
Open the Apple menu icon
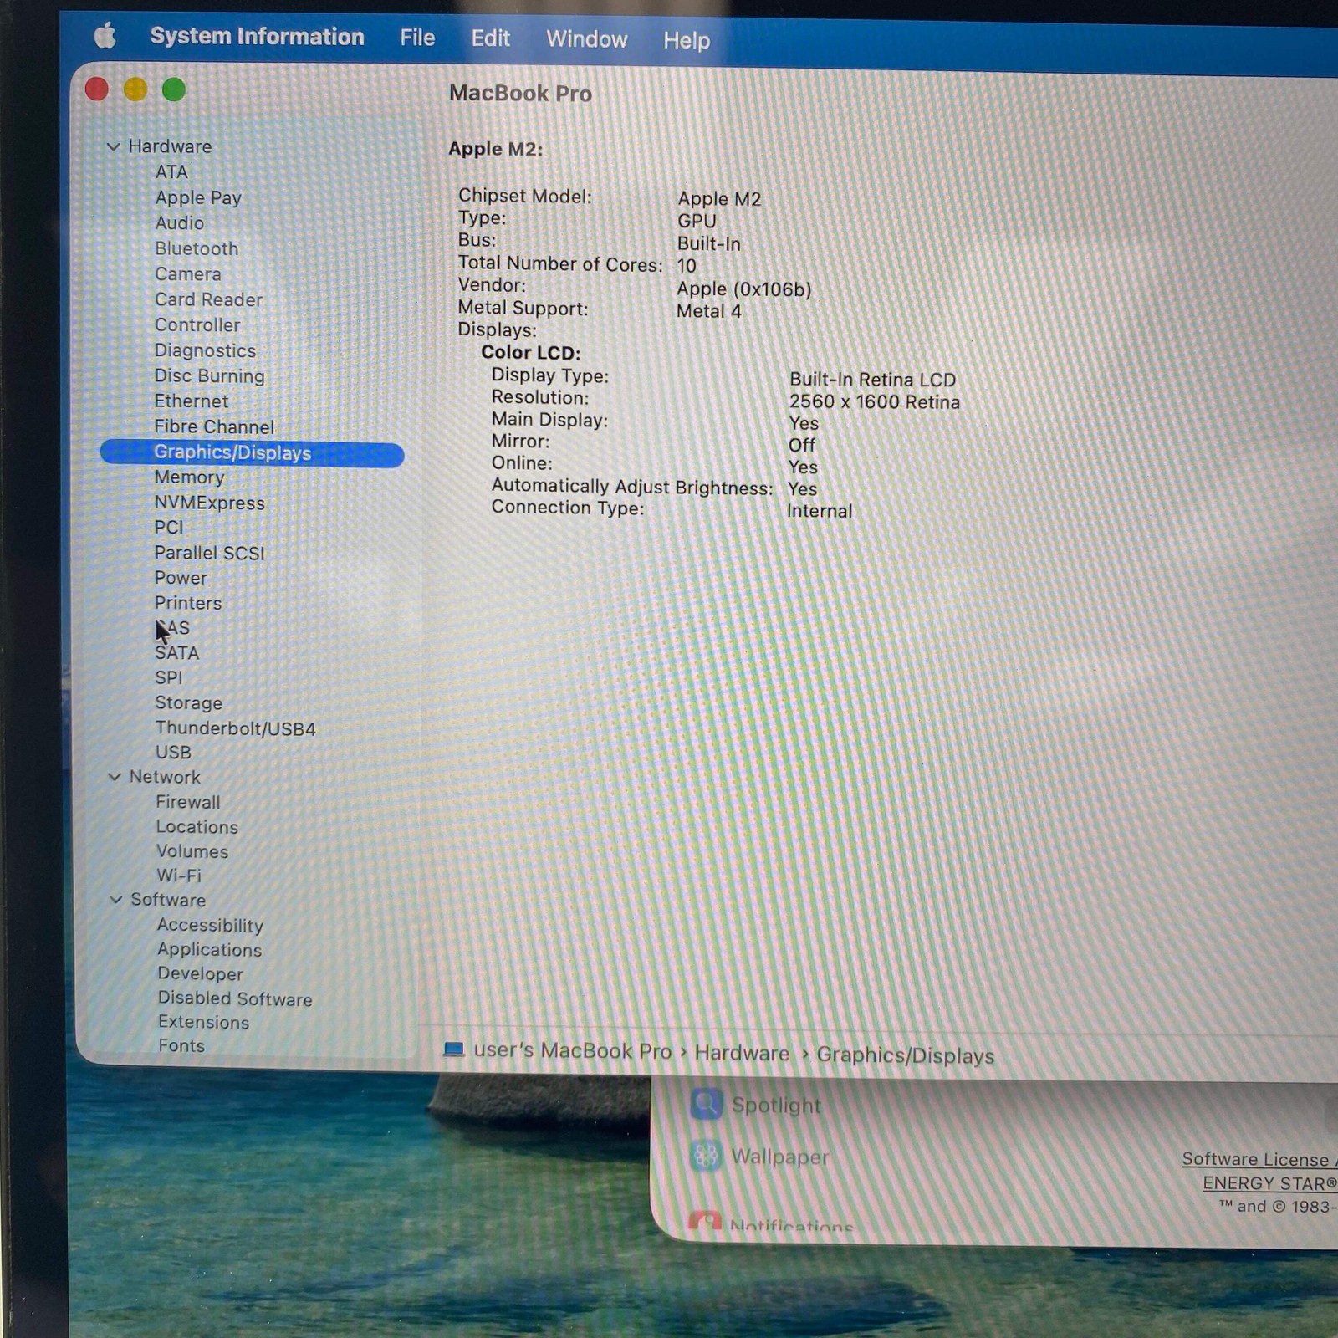pos(105,36)
